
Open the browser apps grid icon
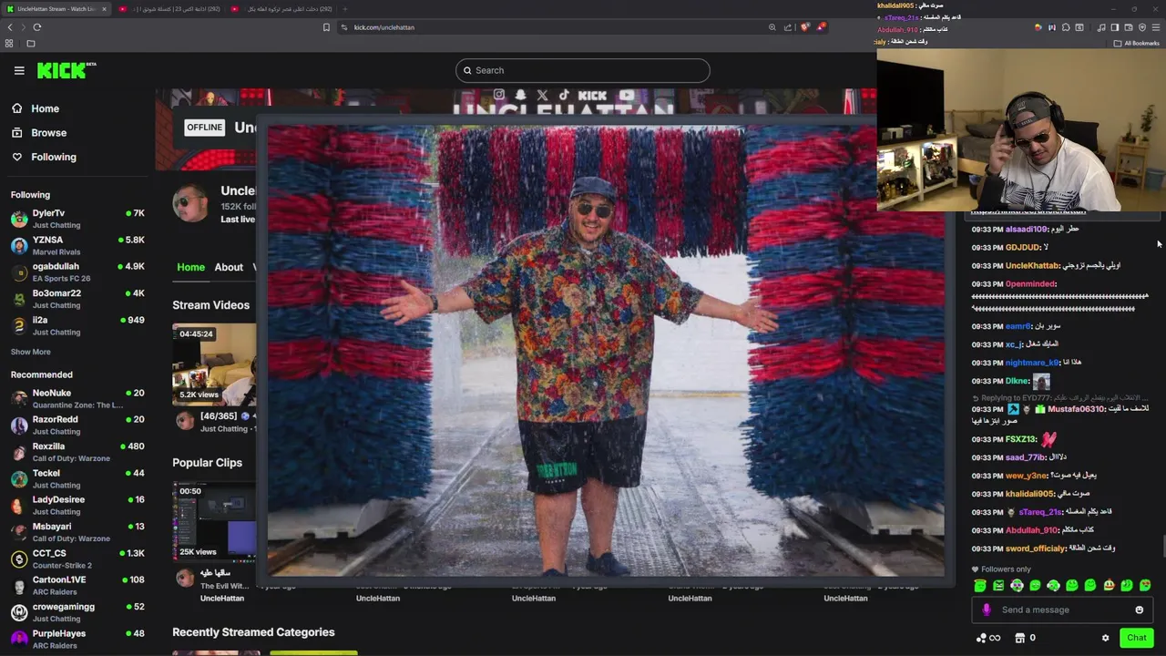pyautogui.click(x=9, y=43)
